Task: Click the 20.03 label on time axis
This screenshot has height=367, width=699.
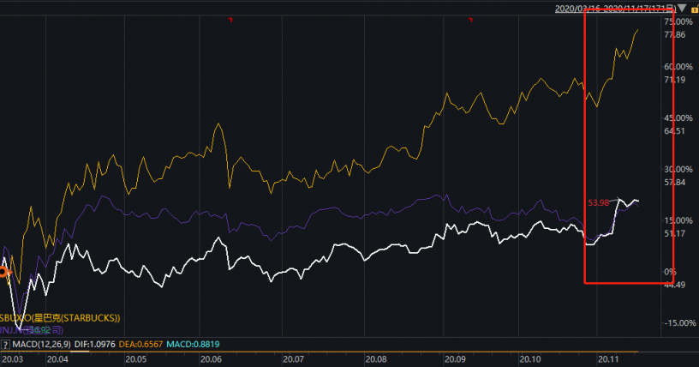Action: (x=14, y=359)
